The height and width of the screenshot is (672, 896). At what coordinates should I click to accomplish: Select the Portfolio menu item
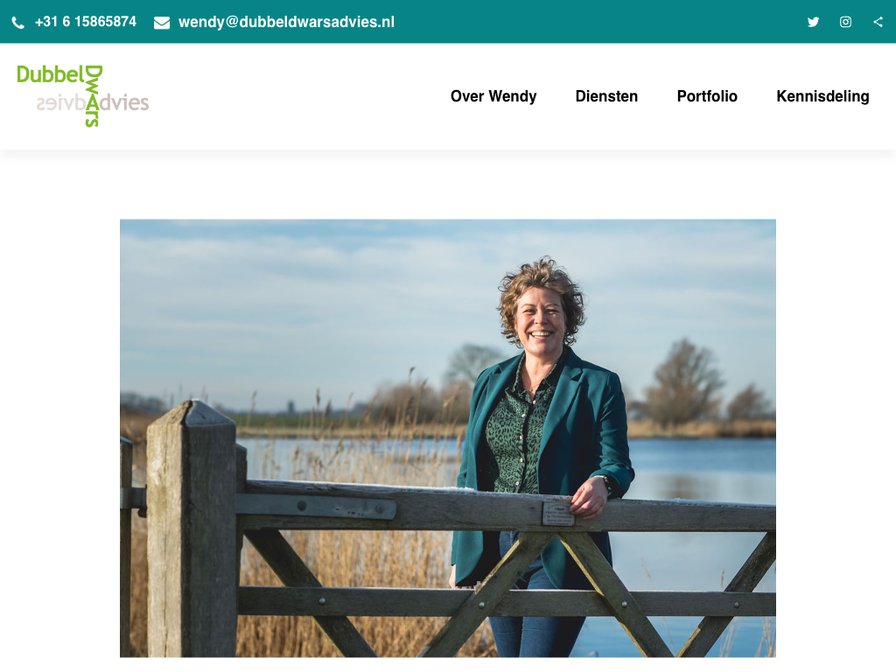pos(707,96)
